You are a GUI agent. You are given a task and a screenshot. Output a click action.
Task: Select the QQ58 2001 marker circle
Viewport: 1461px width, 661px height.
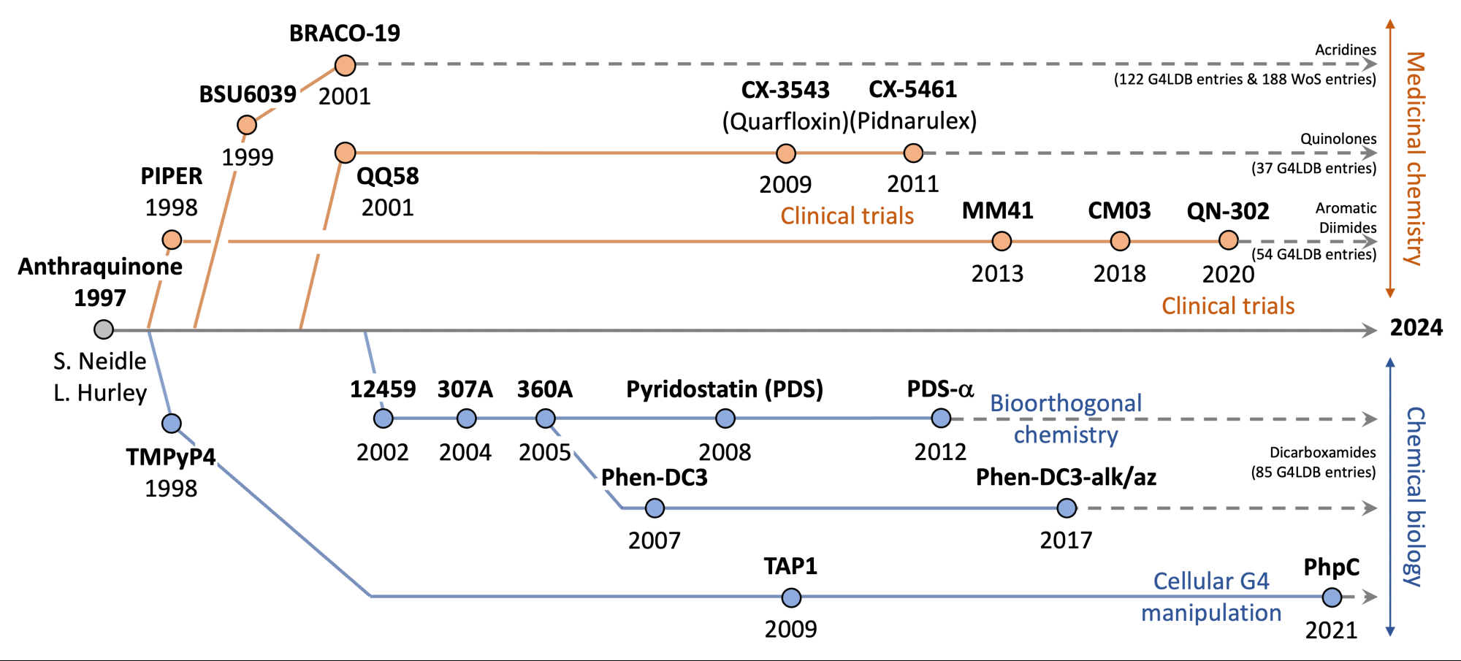[x=345, y=153]
